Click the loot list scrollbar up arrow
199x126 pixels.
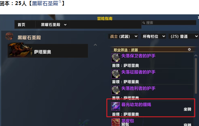coord(196,56)
